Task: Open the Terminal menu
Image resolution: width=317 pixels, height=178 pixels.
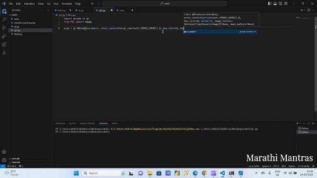Action: [x=67, y=3]
